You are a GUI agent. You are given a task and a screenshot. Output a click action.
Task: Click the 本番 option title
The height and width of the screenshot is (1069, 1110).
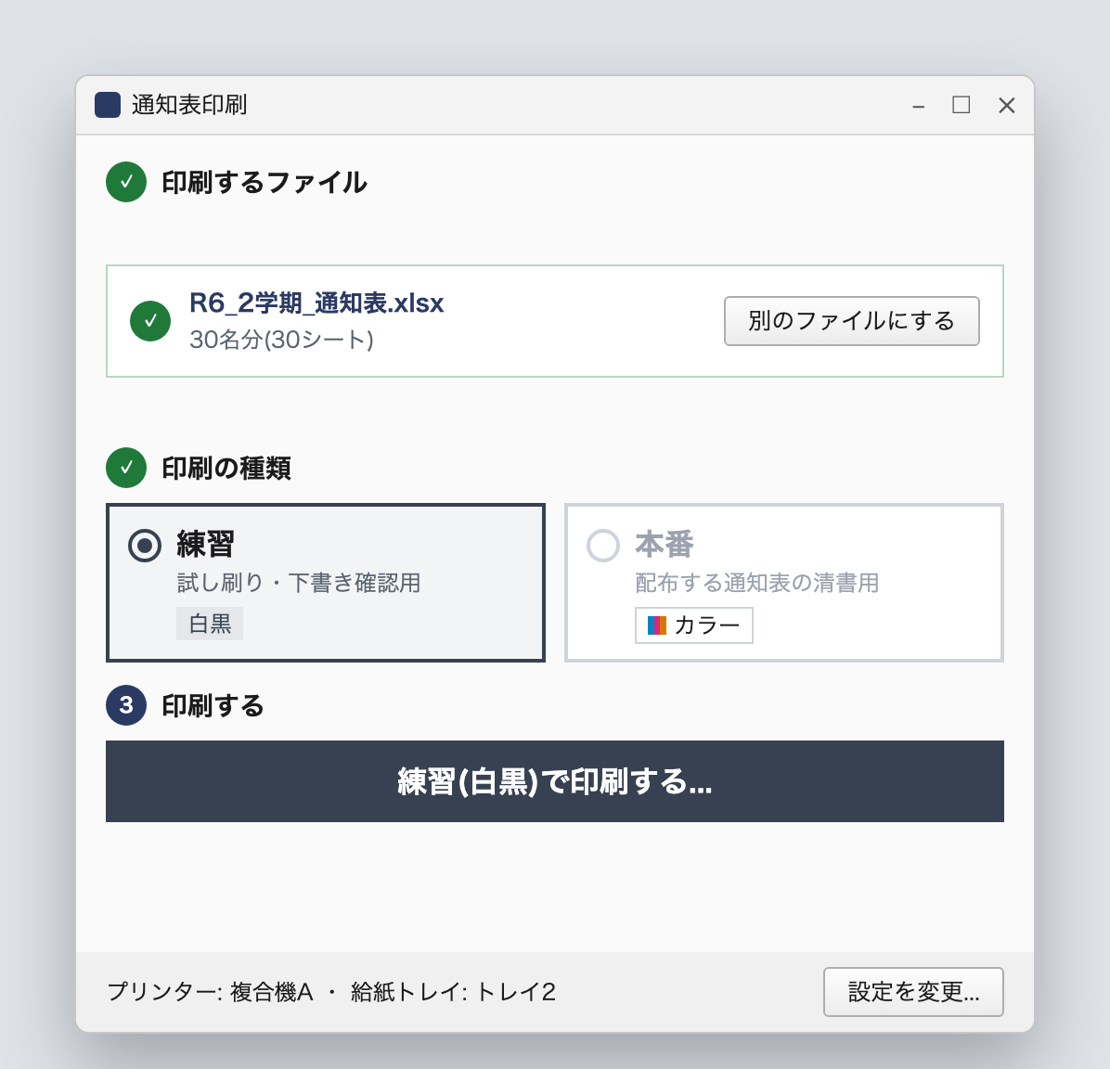pyautogui.click(x=664, y=545)
